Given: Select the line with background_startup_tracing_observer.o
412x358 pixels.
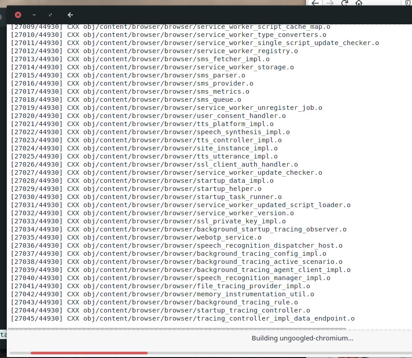Looking at the screenshot, I should coord(179,230).
